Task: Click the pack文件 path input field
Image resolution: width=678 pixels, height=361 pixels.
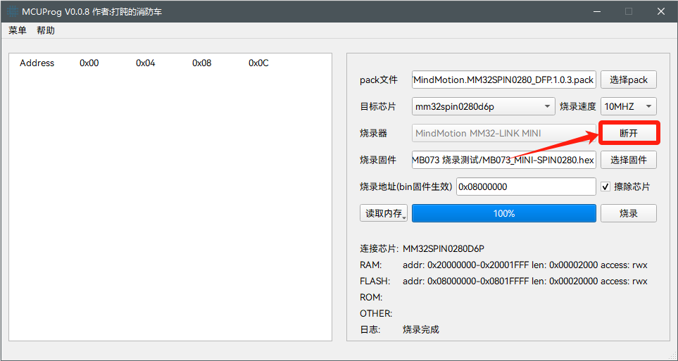Action: 503,80
